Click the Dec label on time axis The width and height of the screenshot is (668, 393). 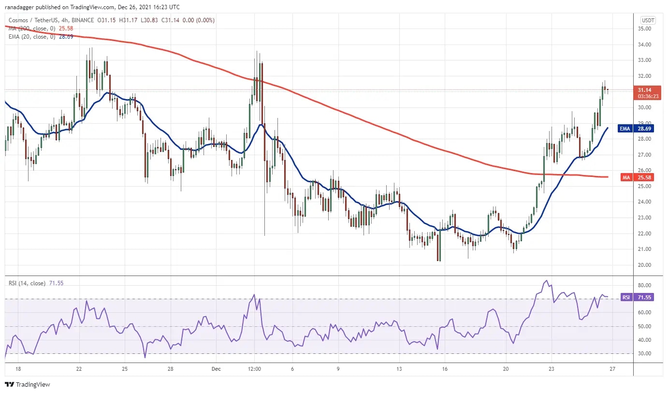tap(216, 368)
